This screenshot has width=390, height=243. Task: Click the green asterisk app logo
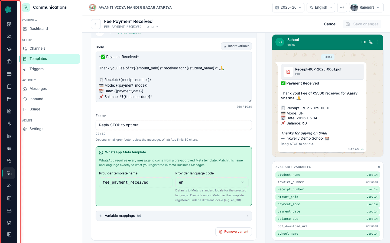pyautogui.click(x=8, y=10)
